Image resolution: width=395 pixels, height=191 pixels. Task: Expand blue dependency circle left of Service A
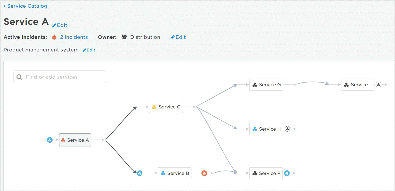[x=50, y=140]
